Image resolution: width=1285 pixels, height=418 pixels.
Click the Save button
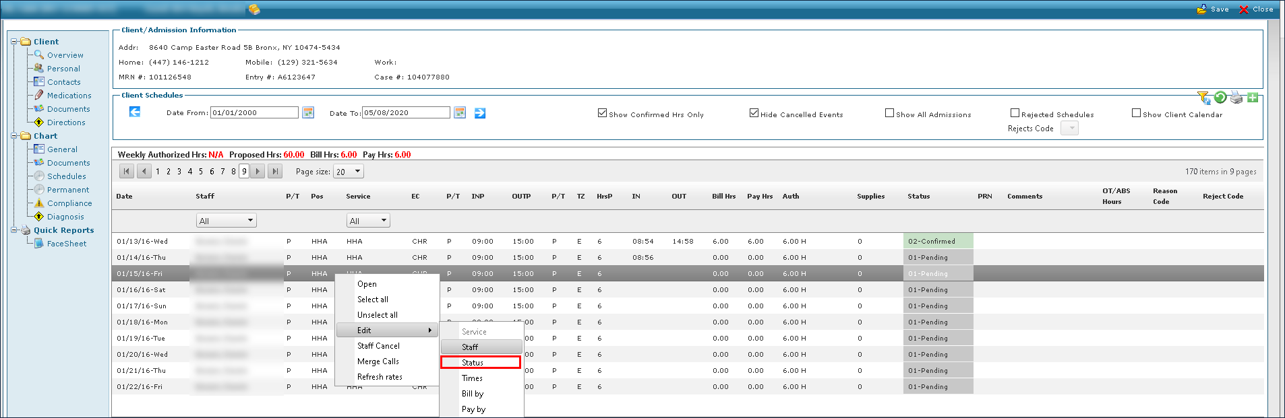[x=1212, y=9]
